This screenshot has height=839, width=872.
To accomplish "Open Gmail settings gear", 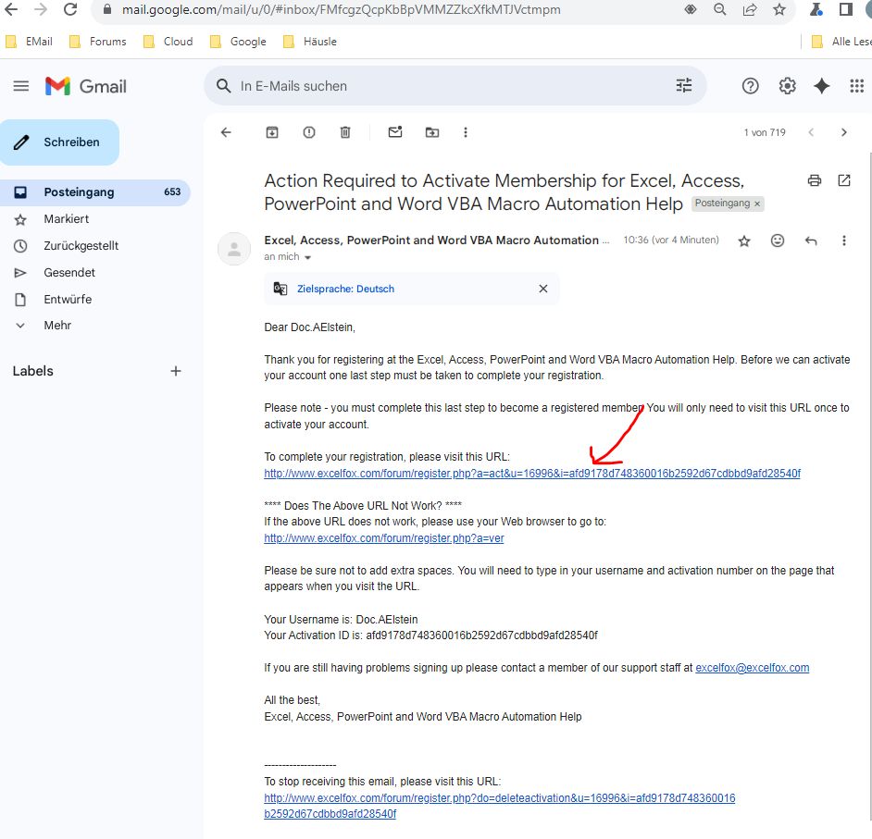I will [x=787, y=86].
